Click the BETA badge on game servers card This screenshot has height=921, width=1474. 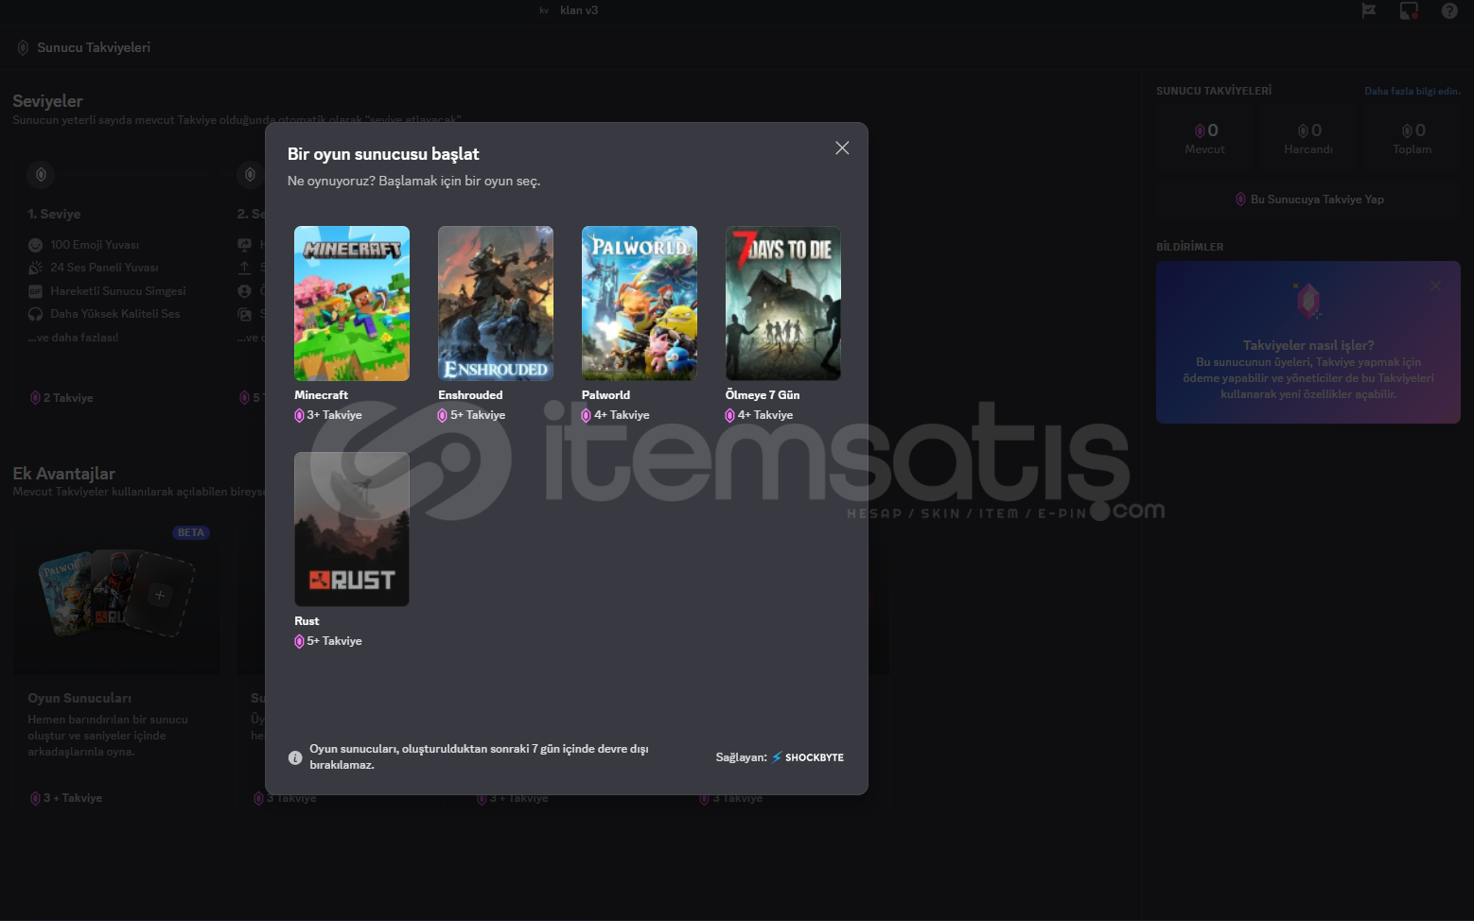(x=191, y=532)
